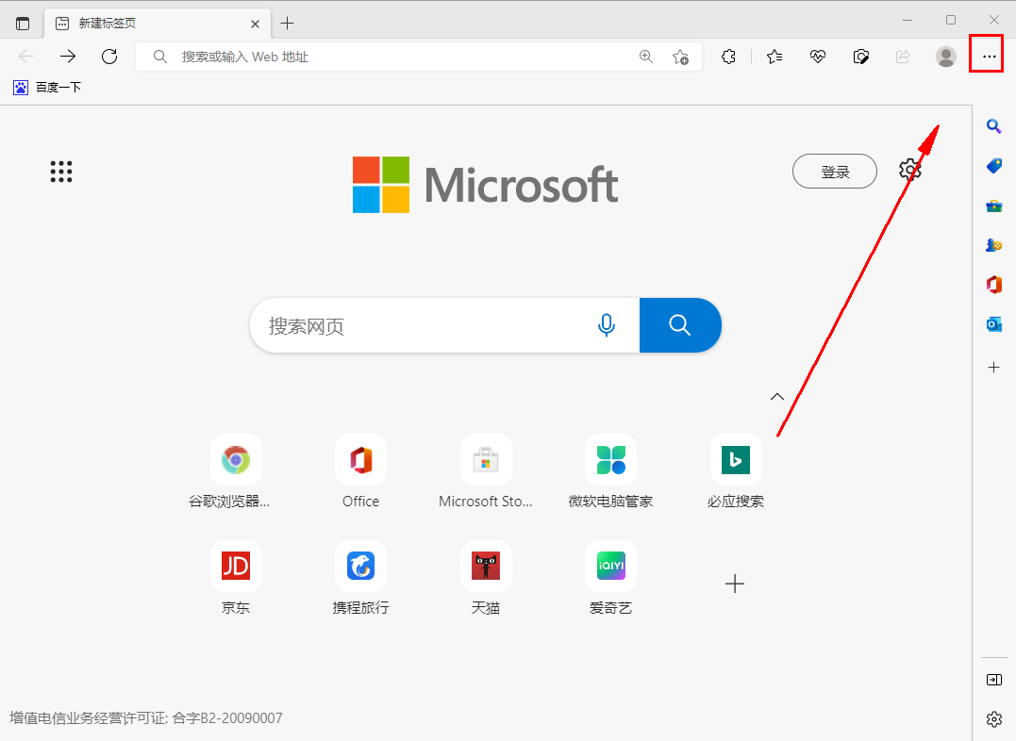The image size is (1016, 741).
Task: Open the Web capture toolbar icon
Action: (x=860, y=57)
